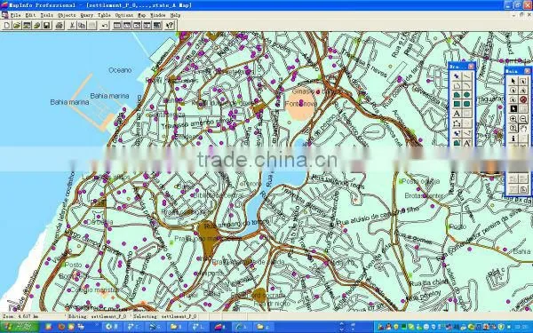Click the Open Table folder icon
533x333 pixels.
point(17,25)
